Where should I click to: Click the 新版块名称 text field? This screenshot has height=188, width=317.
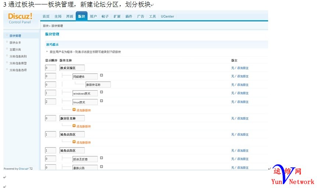tap(98, 85)
